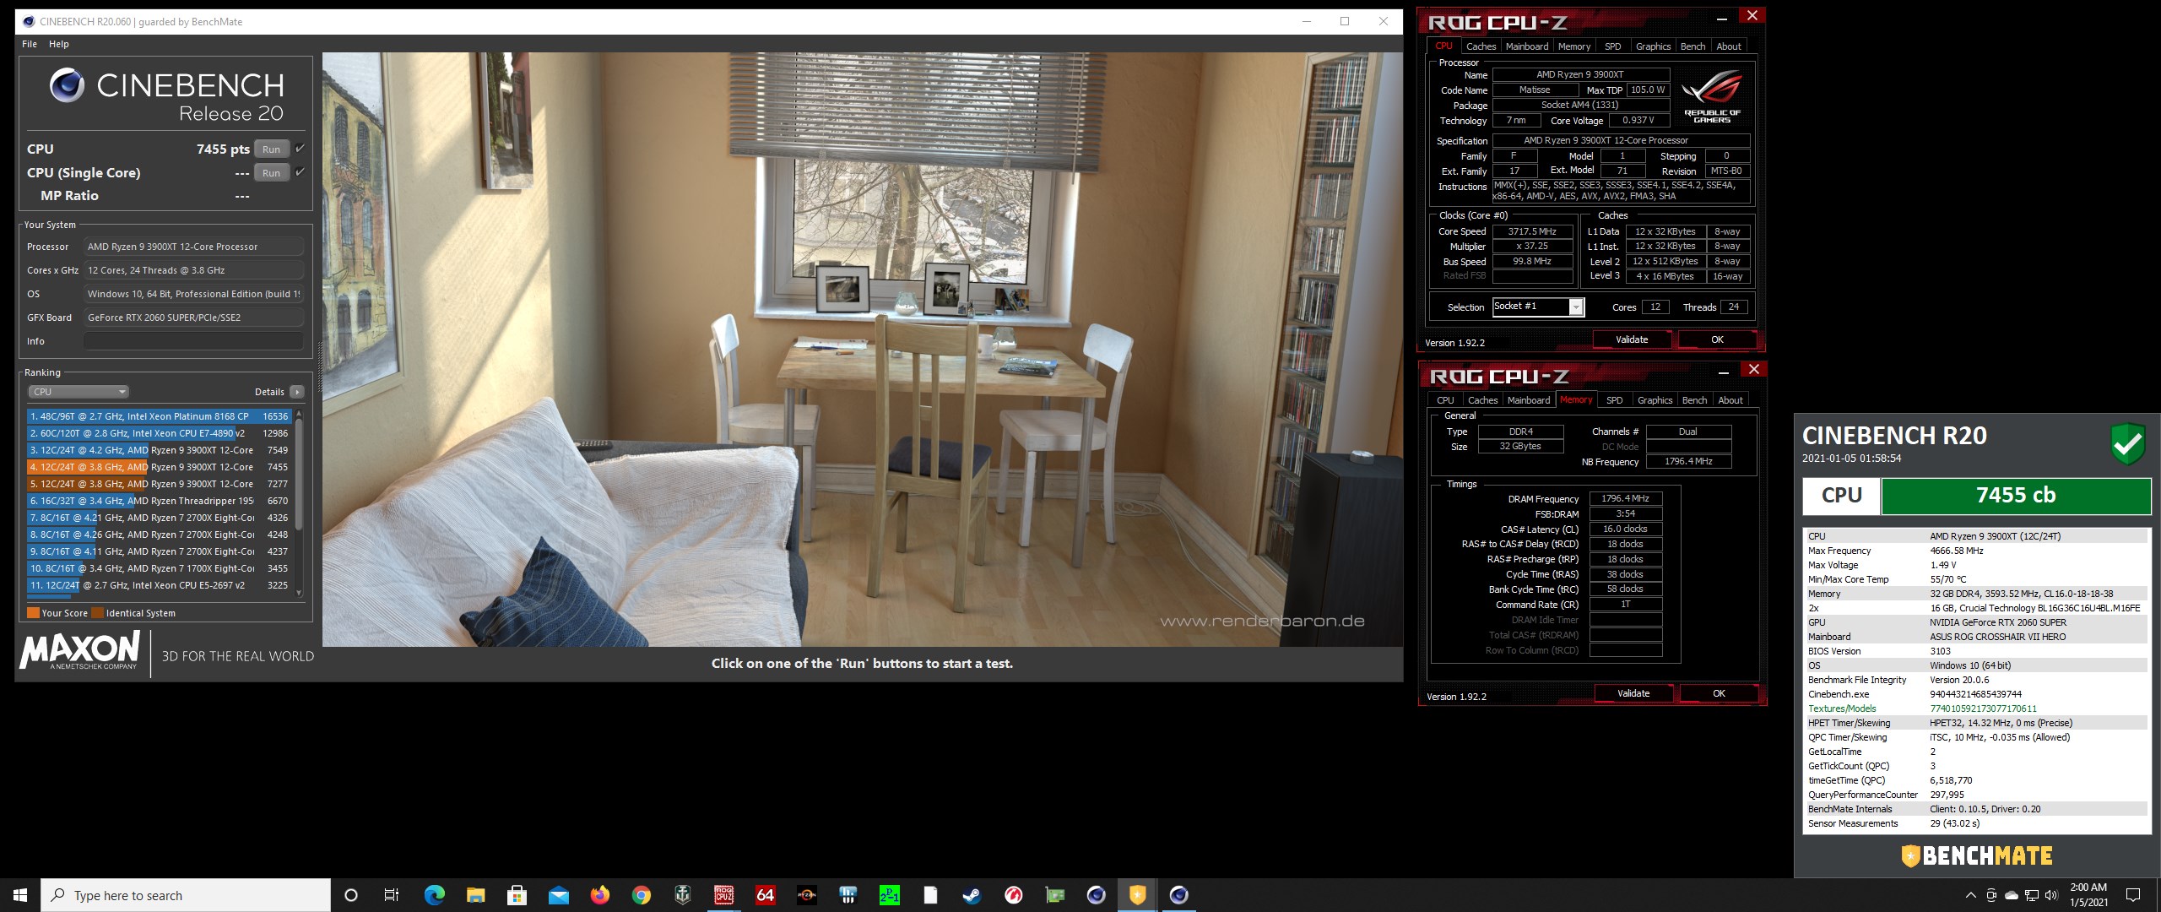Click the Textures/Models row in BenchMate
2161x912 pixels.
1977,708
